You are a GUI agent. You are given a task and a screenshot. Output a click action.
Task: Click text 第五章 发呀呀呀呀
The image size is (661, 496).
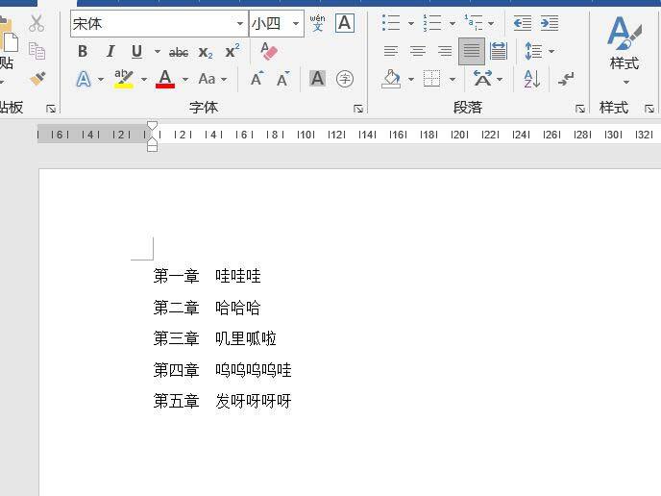(222, 401)
